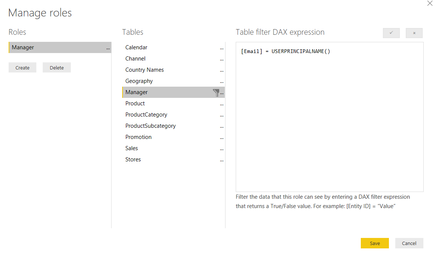Image resolution: width=435 pixels, height=254 pixels.
Task: Open ellipsis menu for Sales table
Action: point(222,149)
